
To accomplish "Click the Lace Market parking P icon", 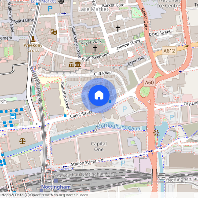I will click(50, 9).
